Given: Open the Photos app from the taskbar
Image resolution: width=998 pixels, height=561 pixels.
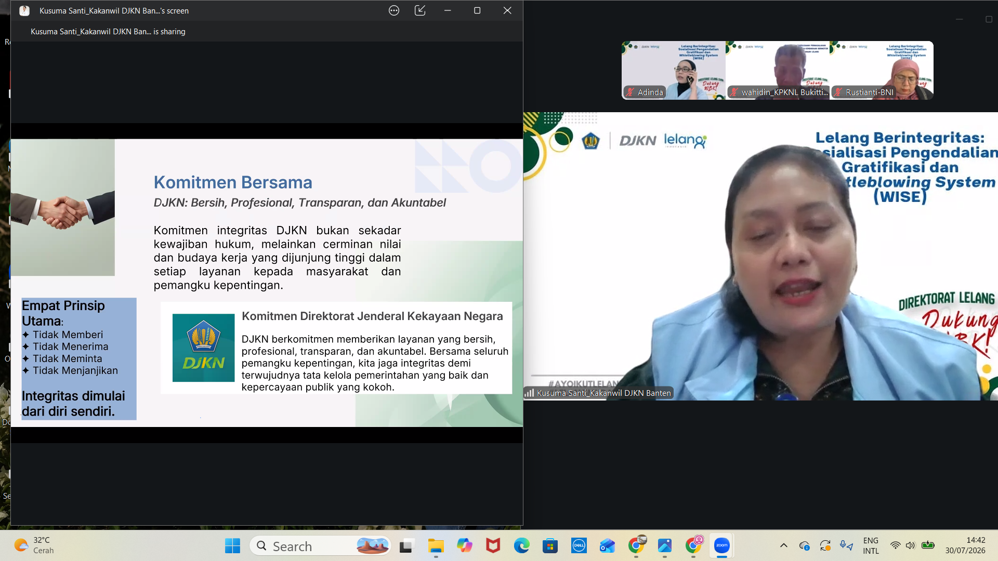Looking at the screenshot, I should [x=664, y=546].
